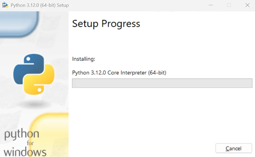Click the blue-and-yellow Python logo
This screenshot has height=157, width=255.
pos(34,74)
